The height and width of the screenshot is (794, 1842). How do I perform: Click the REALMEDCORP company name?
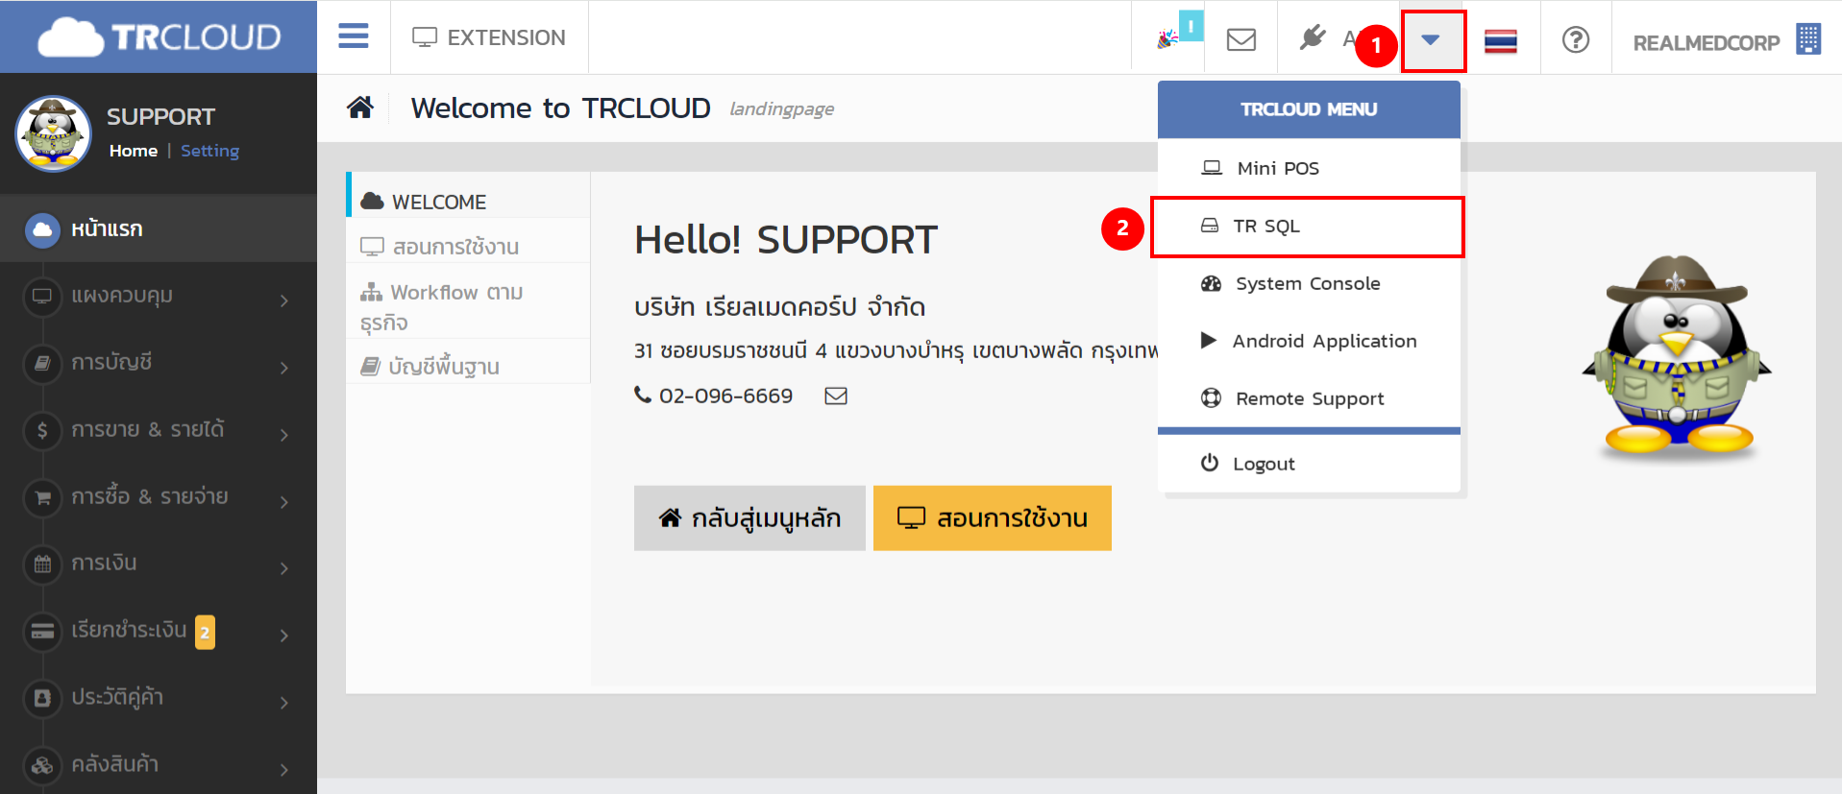pos(1707,42)
